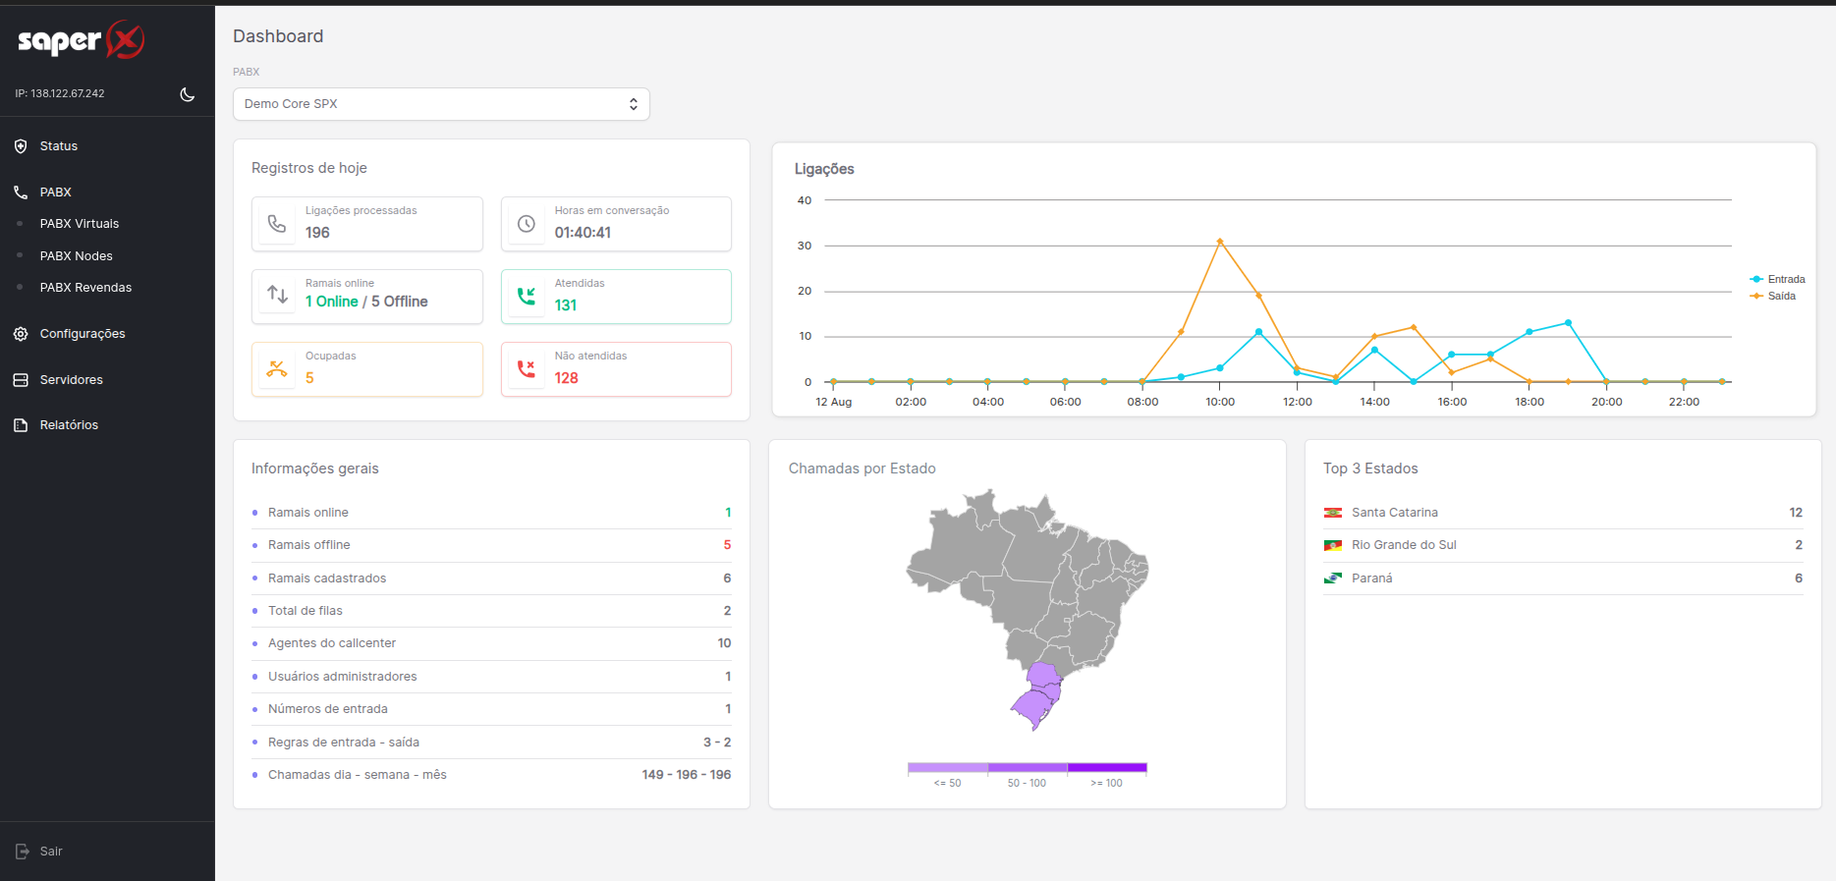Click the PABX phone icon in sidebar
This screenshot has height=881, width=1836.
point(21,193)
